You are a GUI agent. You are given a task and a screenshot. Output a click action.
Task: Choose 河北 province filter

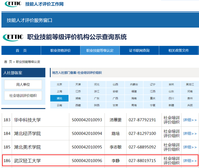tap(97, 84)
